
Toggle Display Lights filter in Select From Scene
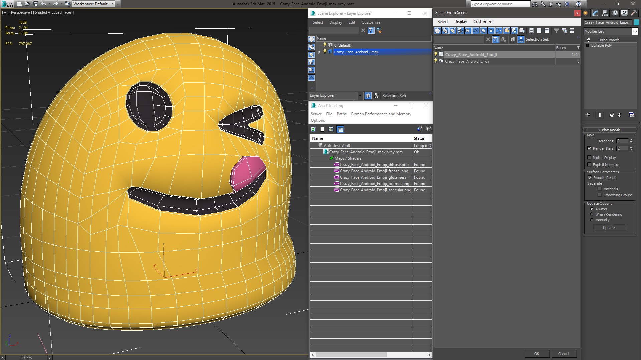click(453, 31)
